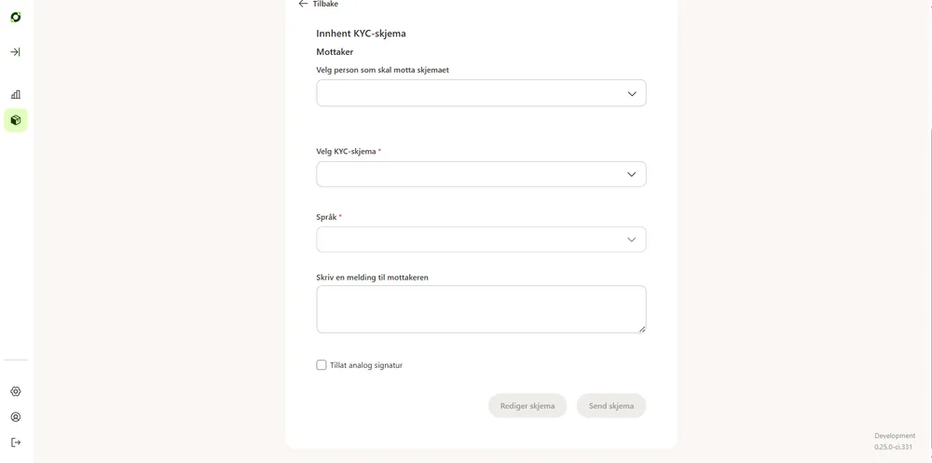
Task: Enable the Tillat analog signatur checkbox
Action: tap(322, 365)
